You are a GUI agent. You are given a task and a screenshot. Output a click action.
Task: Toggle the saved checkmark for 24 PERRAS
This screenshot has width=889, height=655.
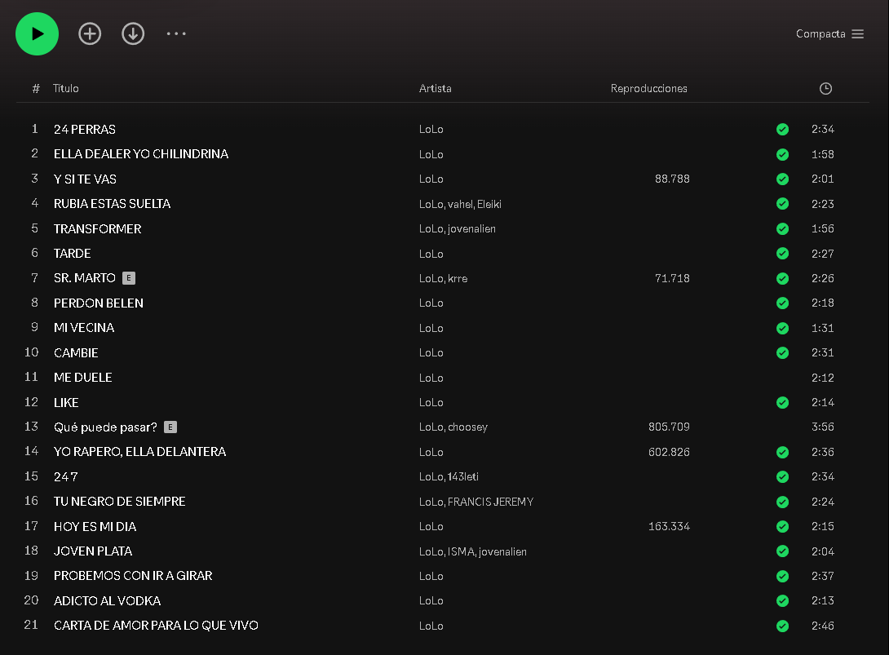click(782, 130)
